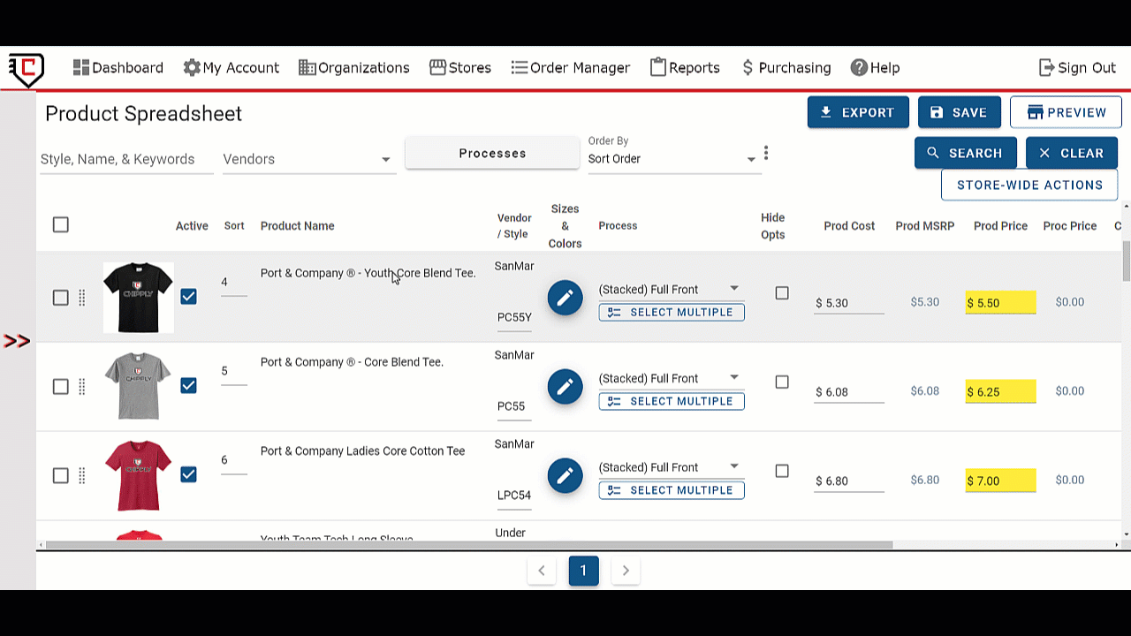
Task: Go to previous page arrow
Action: pyautogui.click(x=542, y=571)
